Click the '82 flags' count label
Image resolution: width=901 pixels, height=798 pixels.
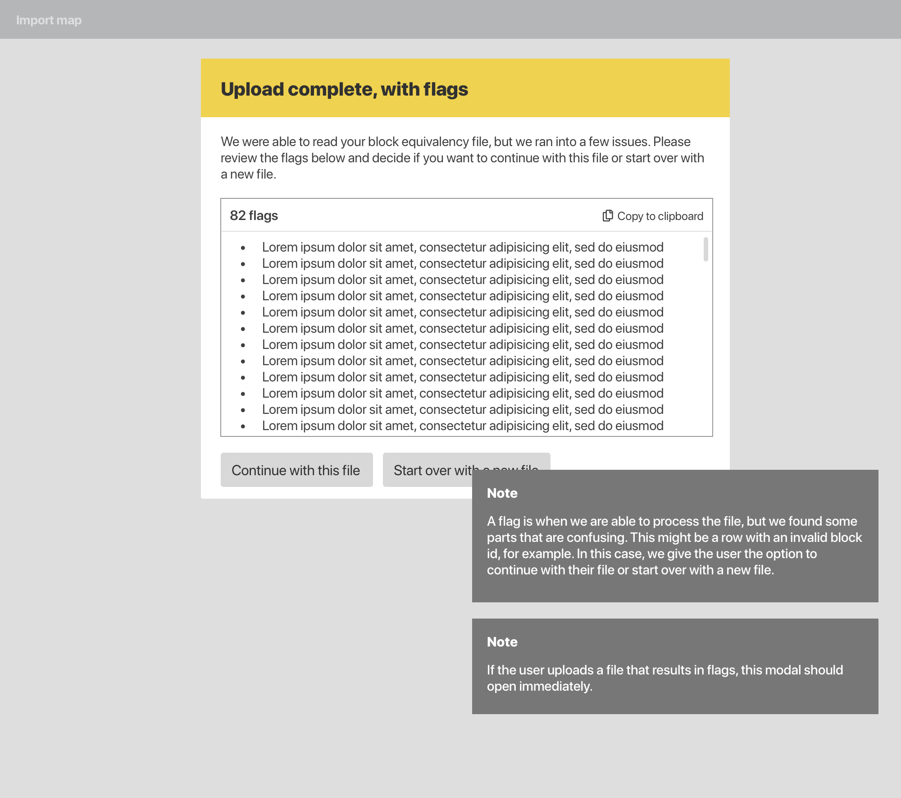(254, 216)
